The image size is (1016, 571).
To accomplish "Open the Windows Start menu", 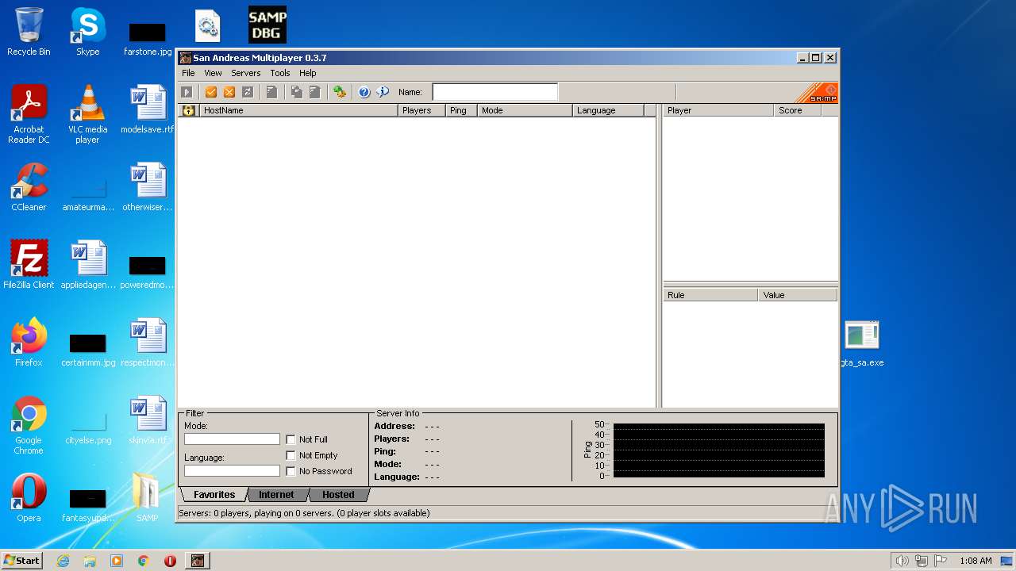I will coord(21,561).
